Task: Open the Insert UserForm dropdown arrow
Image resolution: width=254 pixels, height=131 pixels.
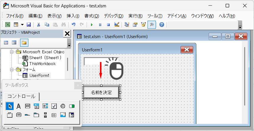Action: 22,25
